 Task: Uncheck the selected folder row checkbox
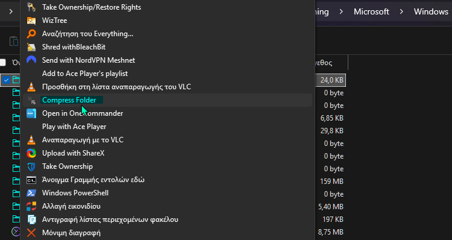(6, 80)
